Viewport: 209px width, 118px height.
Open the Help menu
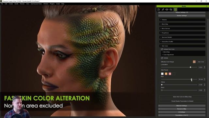coord(63,4)
